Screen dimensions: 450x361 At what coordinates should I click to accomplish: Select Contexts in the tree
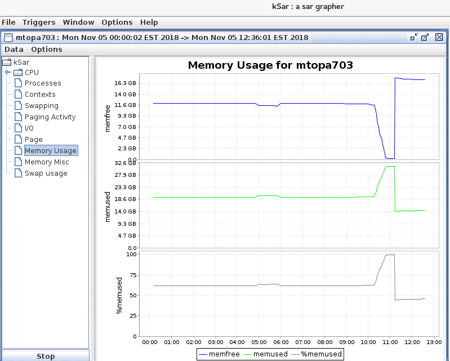pos(40,95)
